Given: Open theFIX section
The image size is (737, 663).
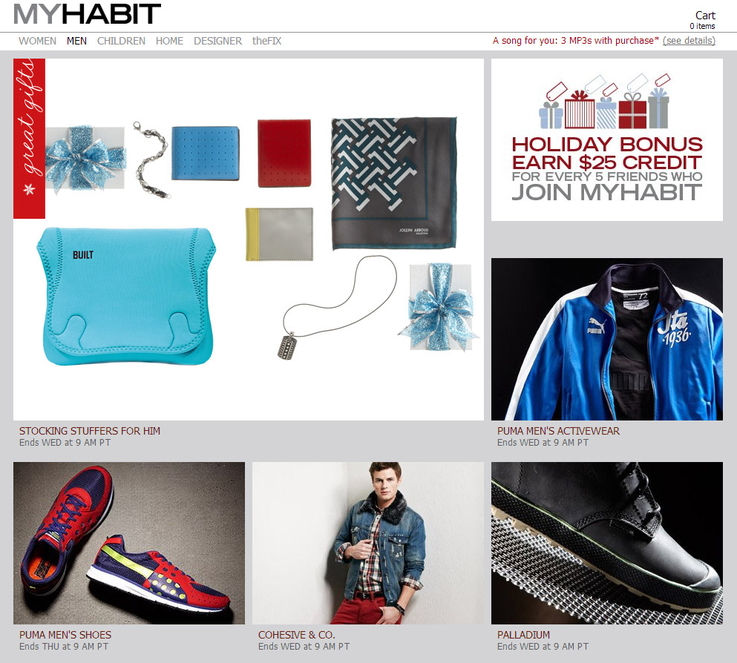Looking at the screenshot, I should pyautogui.click(x=266, y=41).
